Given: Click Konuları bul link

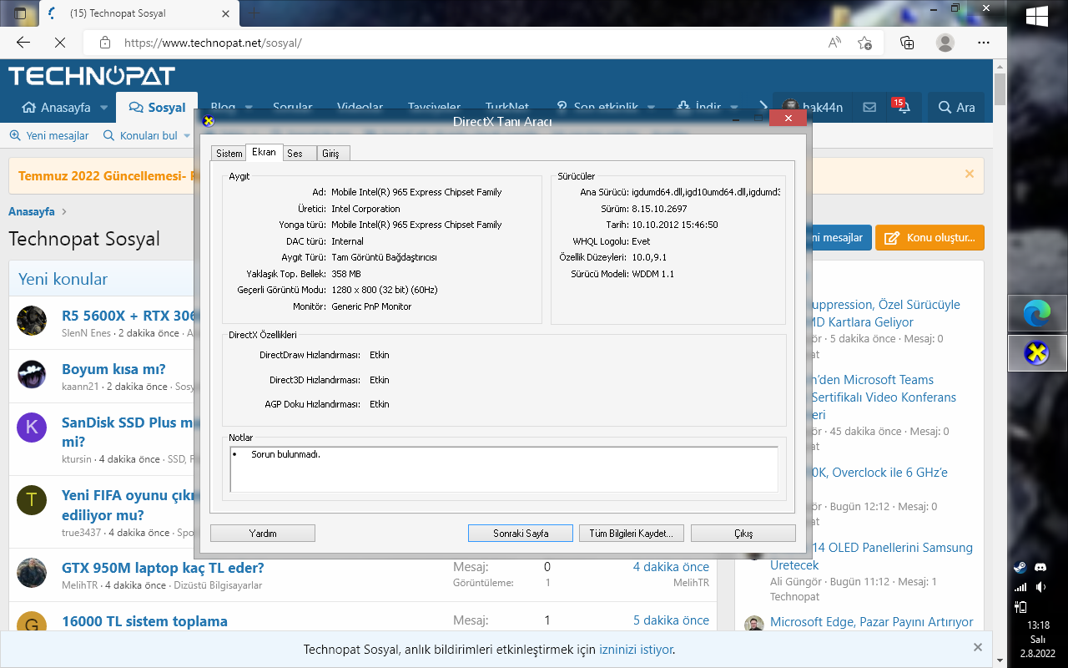Looking at the screenshot, I should coord(140,135).
